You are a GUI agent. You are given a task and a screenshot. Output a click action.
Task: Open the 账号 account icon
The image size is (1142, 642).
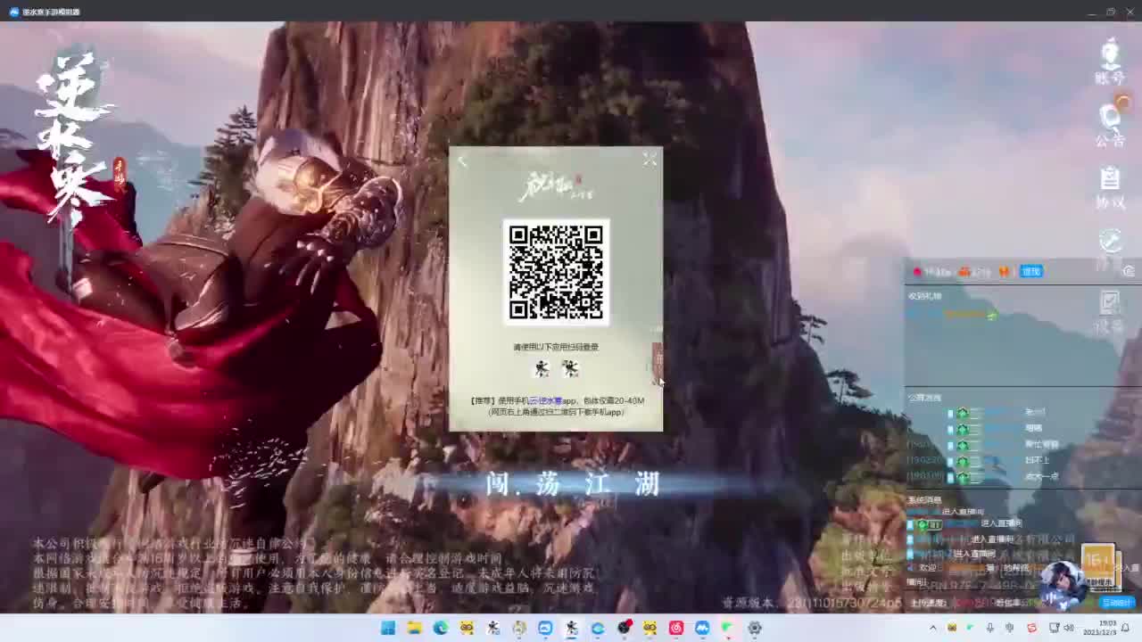tap(1110, 61)
